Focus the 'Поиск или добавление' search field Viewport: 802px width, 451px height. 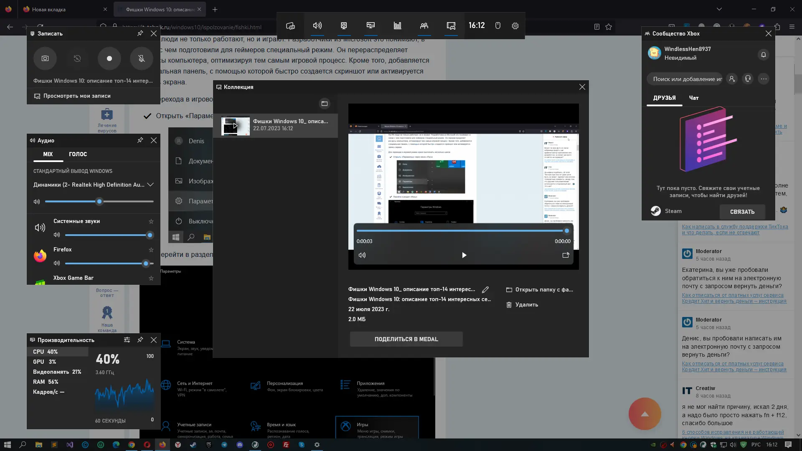pyautogui.click(x=685, y=79)
